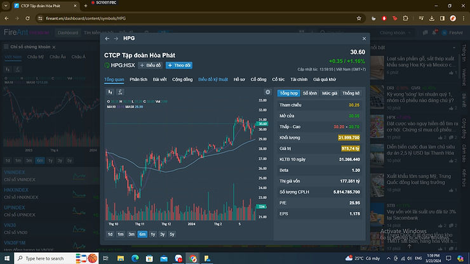Open Microsoft Edge from taskbar
The width and height of the screenshot is (470, 264).
coord(135,258)
